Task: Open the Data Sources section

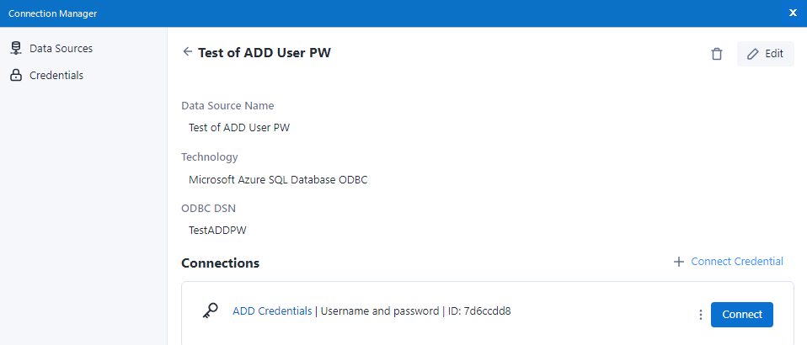Action: pos(61,49)
